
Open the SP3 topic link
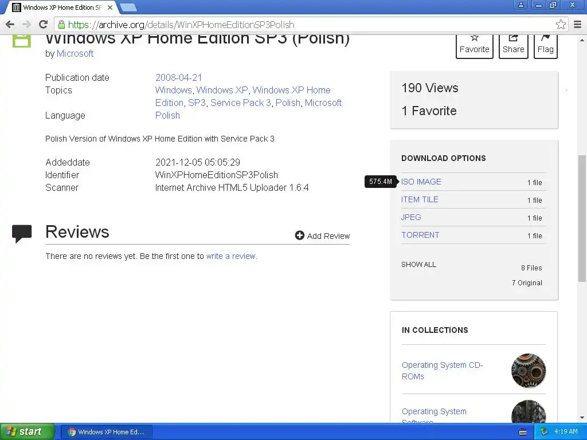[197, 103]
